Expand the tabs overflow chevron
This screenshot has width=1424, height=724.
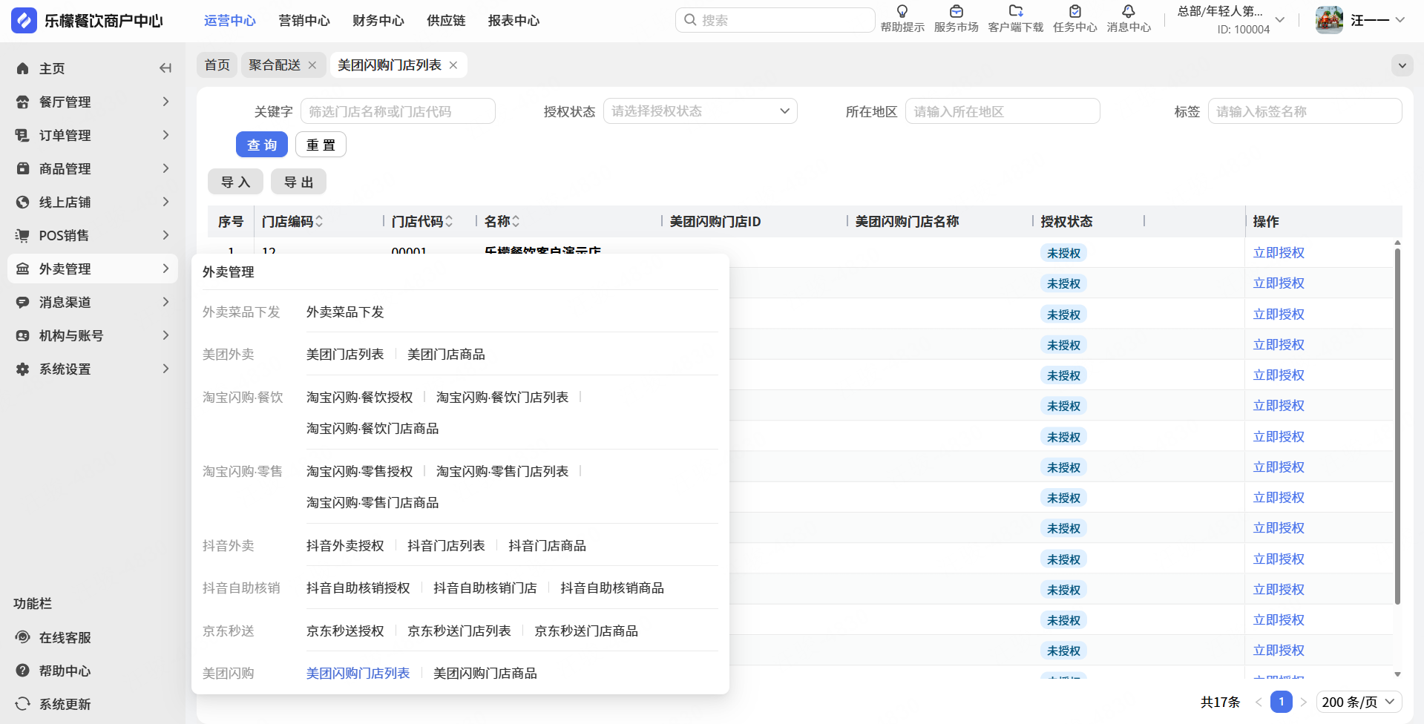pos(1402,65)
